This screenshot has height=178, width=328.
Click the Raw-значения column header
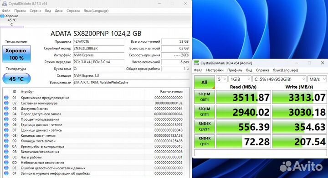coord(171,92)
